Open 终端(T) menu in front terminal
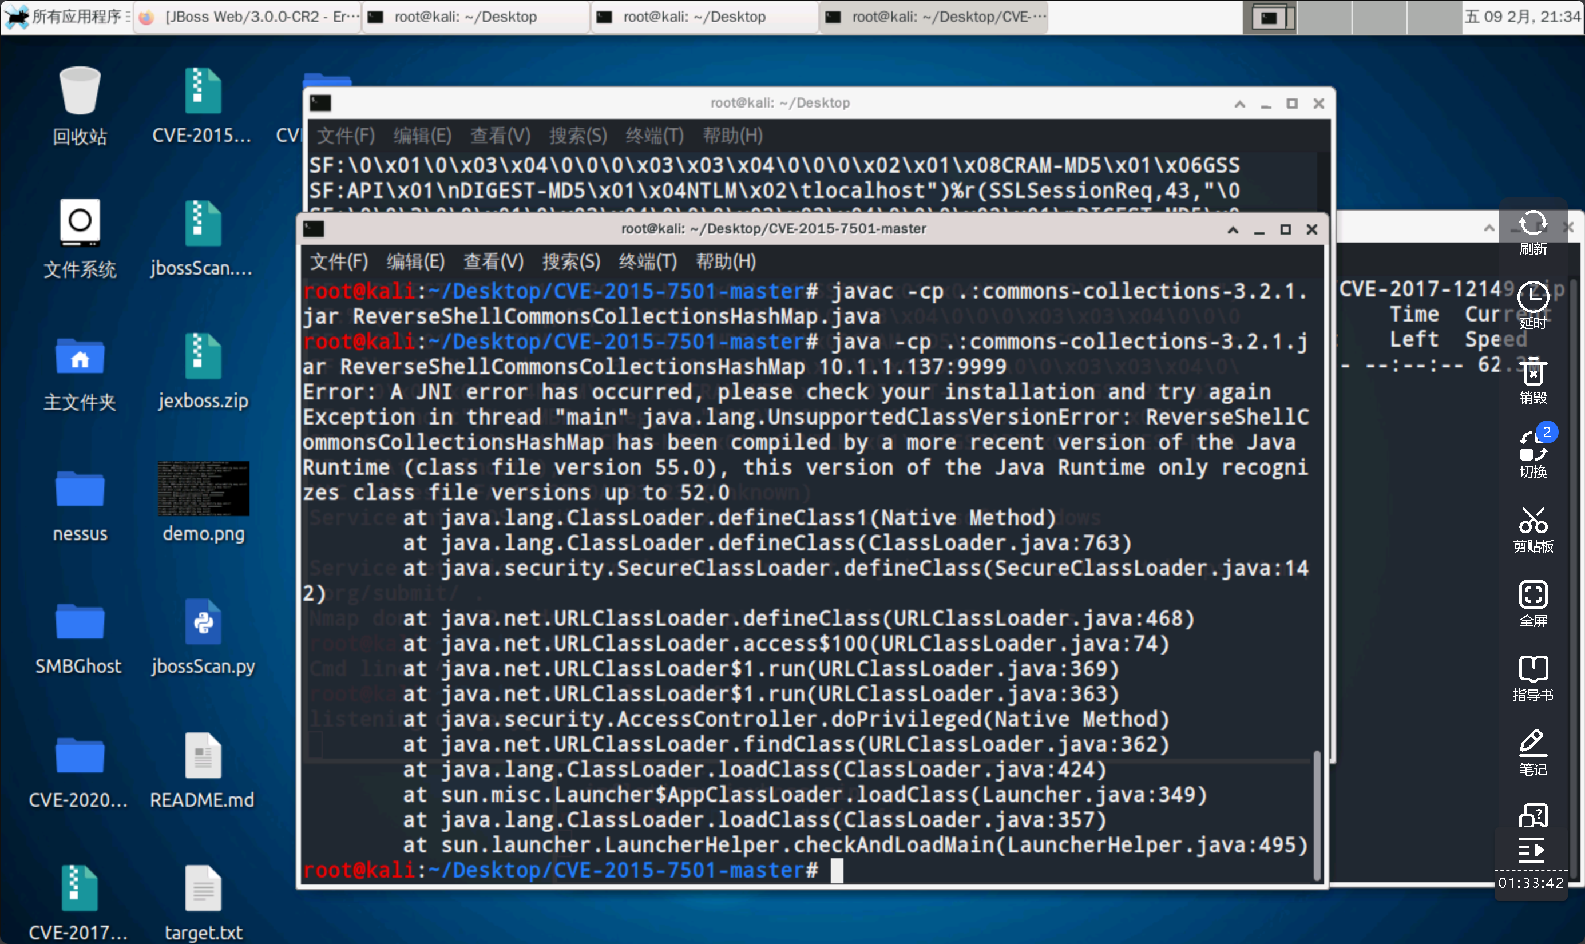The height and width of the screenshot is (944, 1585). [x=648, y=261]
